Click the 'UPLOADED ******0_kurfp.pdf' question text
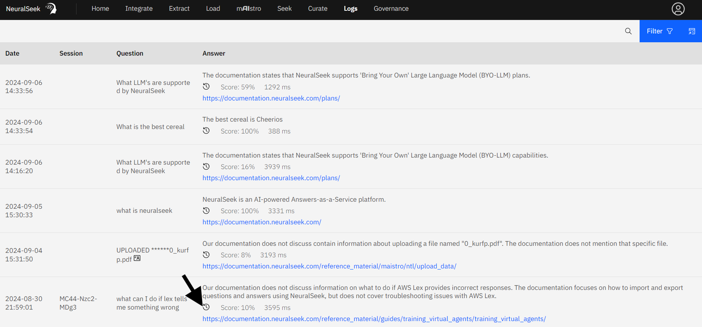 coord(153,255)
